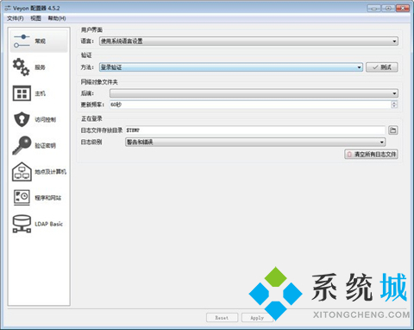Open Access Control (访问控制) shield icon
Image resolution: width=414 pixels, height=330 pixels.
pyautogui.click(x=22, y=119)
